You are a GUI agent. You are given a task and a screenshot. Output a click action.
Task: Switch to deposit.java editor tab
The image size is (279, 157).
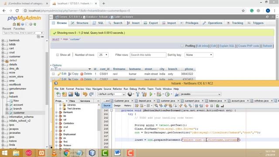tap(145, 101)
